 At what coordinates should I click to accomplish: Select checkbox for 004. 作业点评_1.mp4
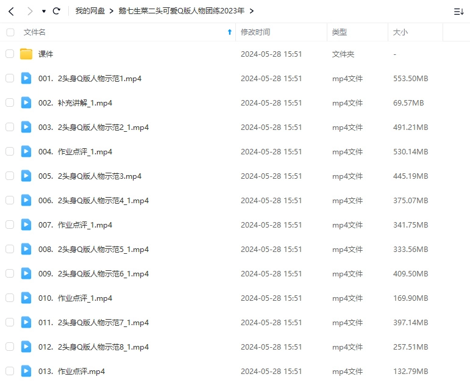pyautogui.click(x=10, y=151)
